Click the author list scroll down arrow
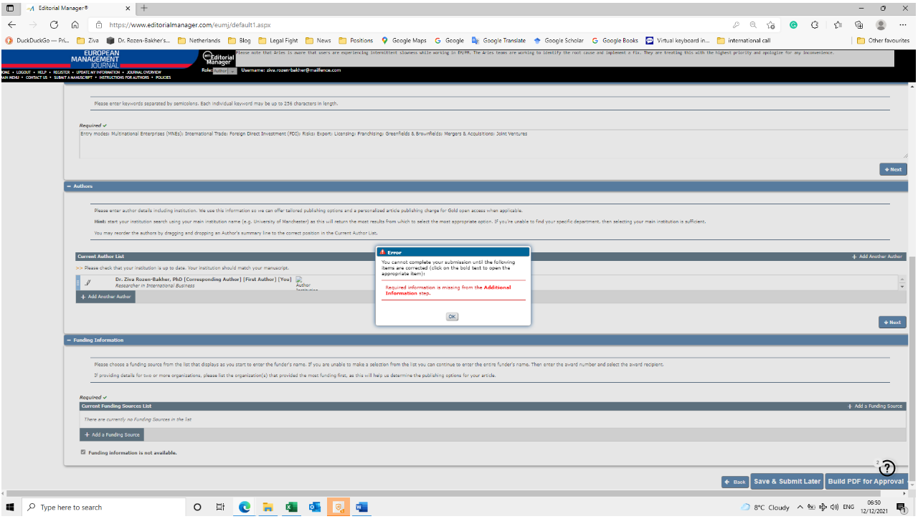 pyautogui.click(x=902, y=287)
